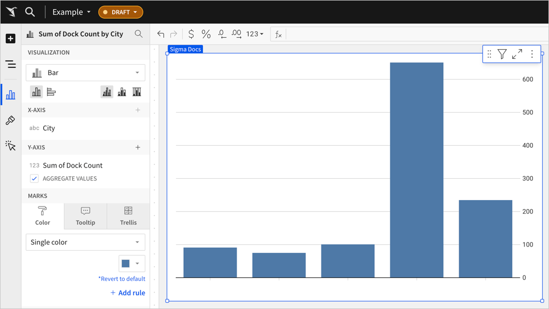The height and width of the screenshot is (309, 549).
Task: Switch to the Tooltip marks tab
Action: pos(85,216)
